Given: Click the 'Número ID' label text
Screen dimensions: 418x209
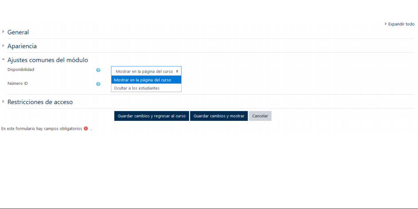Looking at the screenshot, I should pyautogui.click(x=18, y=84).
